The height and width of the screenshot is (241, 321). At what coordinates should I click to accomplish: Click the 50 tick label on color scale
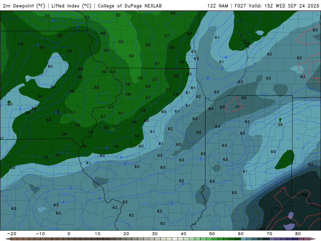(x=212, y=234)
